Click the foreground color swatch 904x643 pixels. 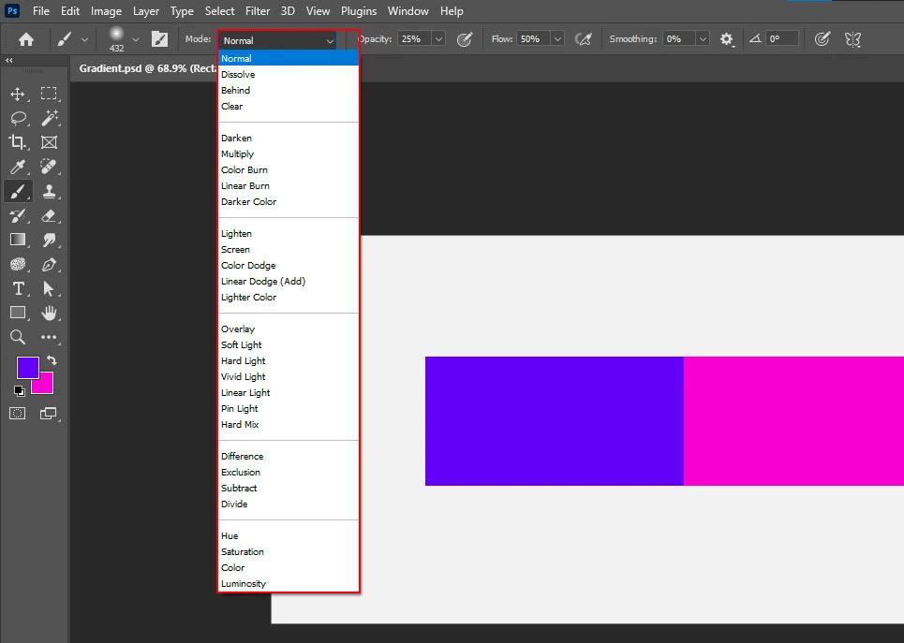tap(27, 367)
